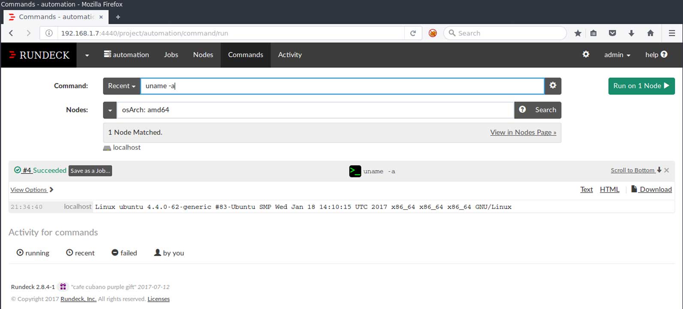The image size is (683, 309).
Task: Click Save as a Job button
Action: tap(90, 171)
